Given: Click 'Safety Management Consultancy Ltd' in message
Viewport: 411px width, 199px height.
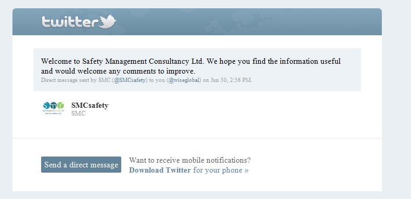Looking at the screenshot, I should [x=143, y=61].
